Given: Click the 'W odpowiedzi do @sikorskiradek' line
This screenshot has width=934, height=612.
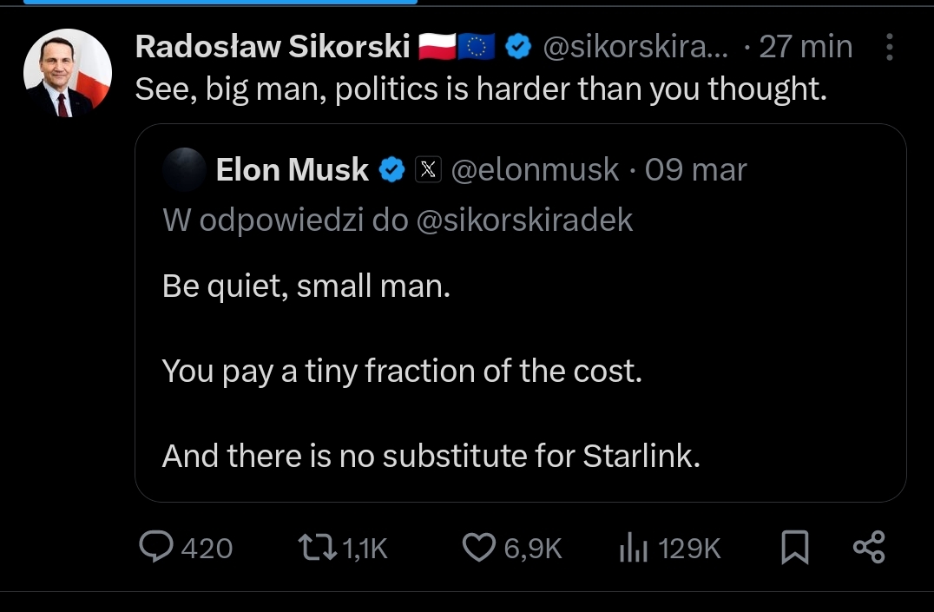Looking at the screenshot, I should point(398,220).
